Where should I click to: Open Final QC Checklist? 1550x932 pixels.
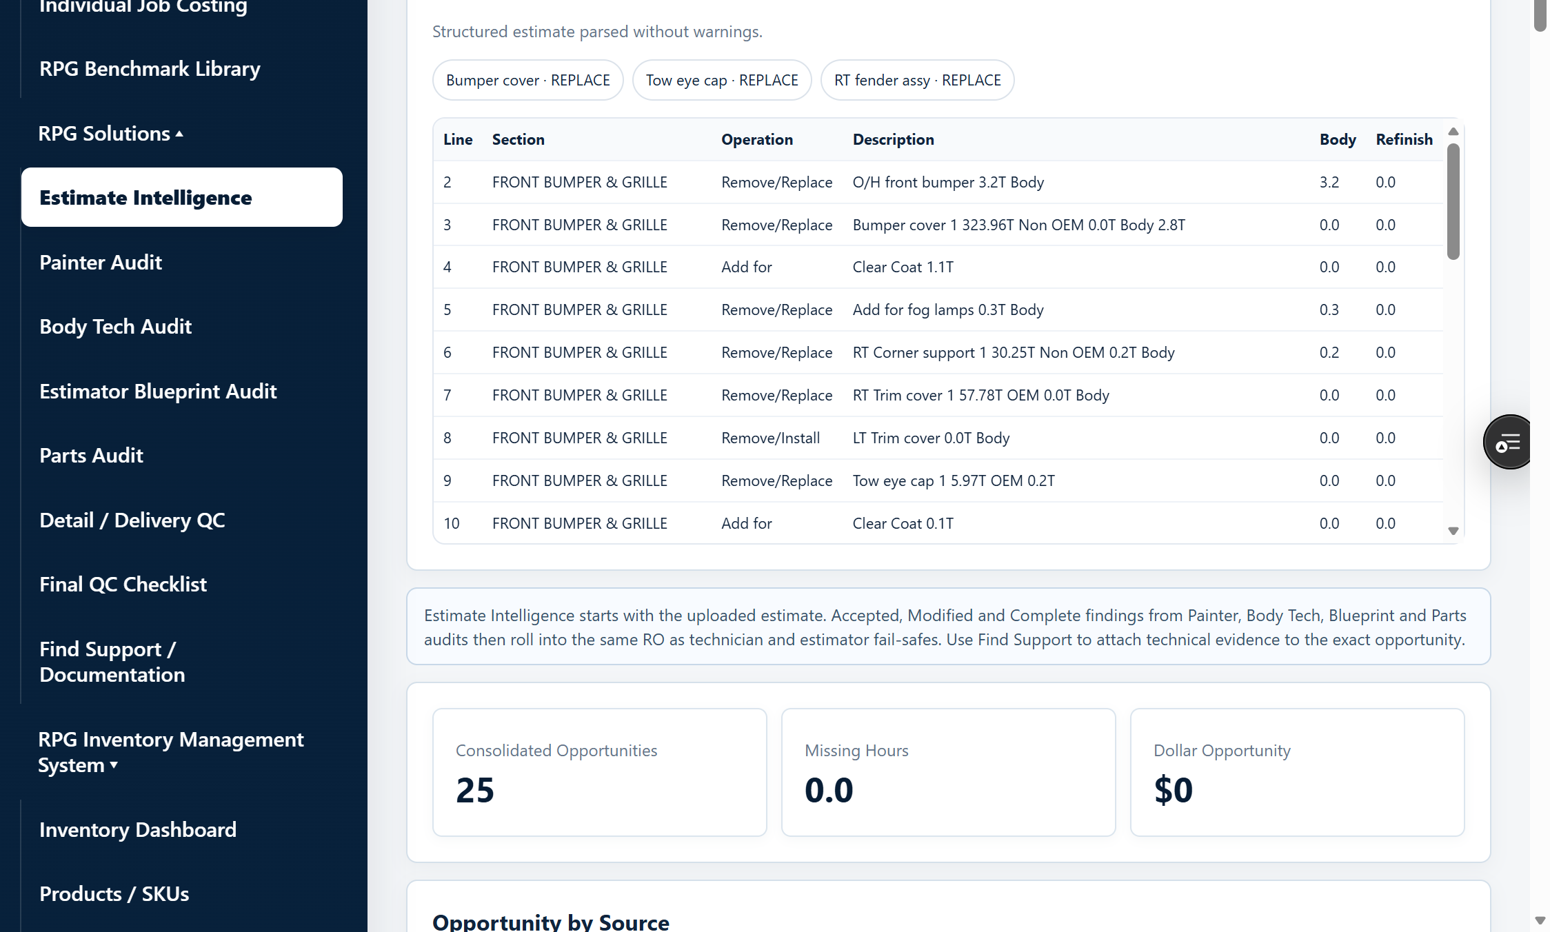tap(123, 585)
